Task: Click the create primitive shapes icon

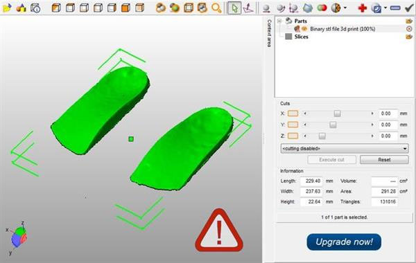Action: [21, 8]
